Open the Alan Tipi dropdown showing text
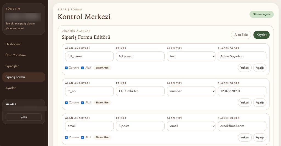The image size is (281, 146). click(191, 56)
